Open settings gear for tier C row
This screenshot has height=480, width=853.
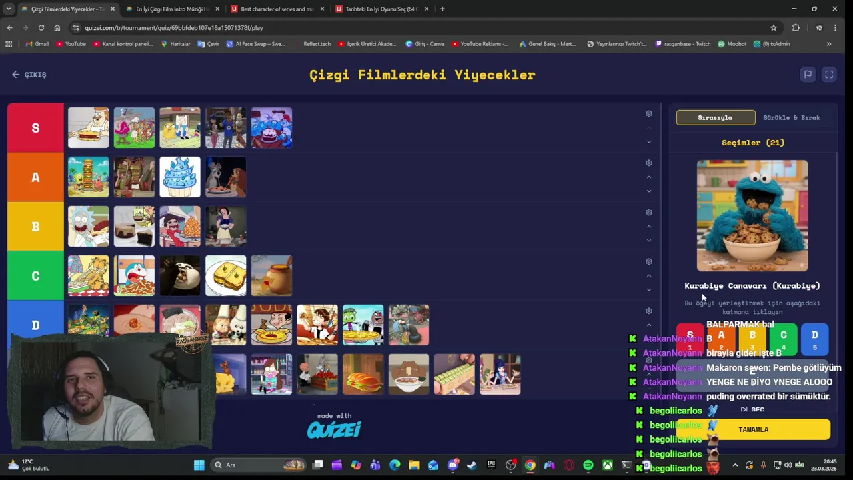tap(649, 262)
